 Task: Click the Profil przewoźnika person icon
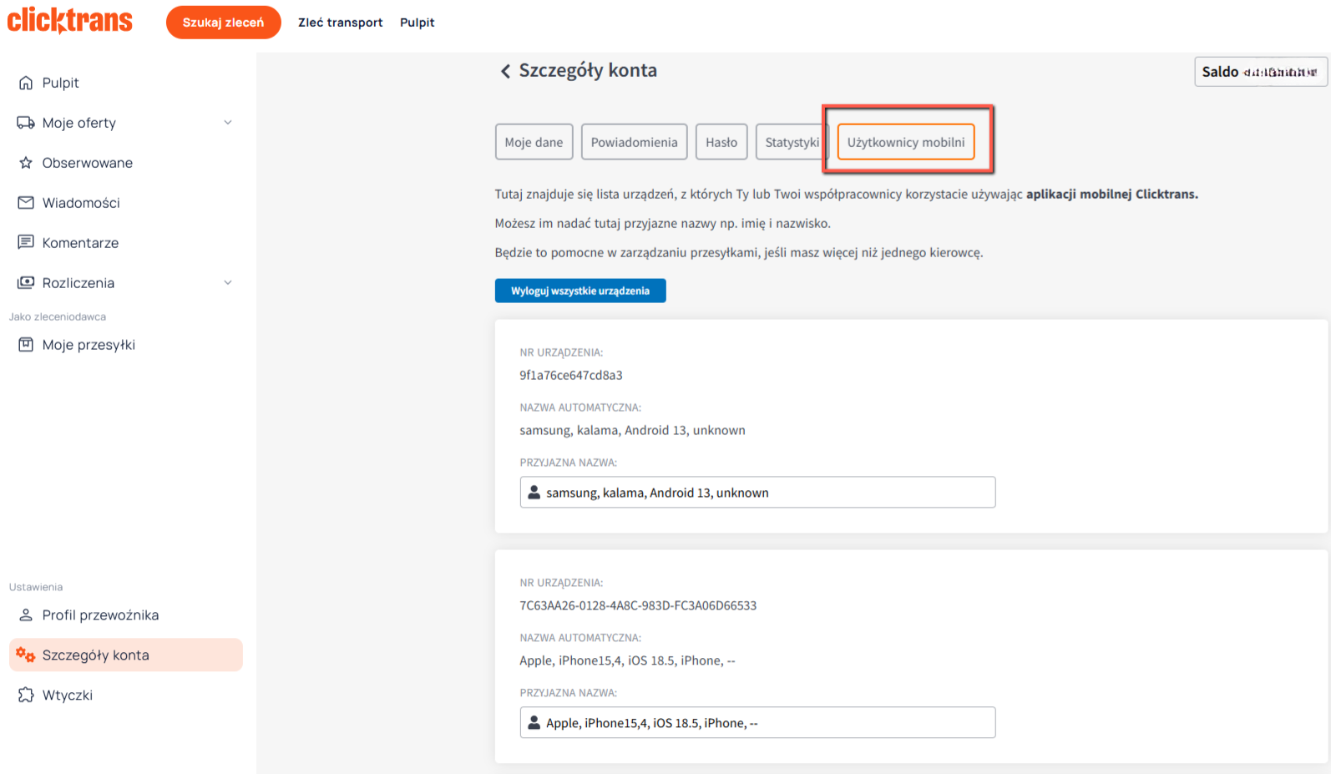pos(26,615)
